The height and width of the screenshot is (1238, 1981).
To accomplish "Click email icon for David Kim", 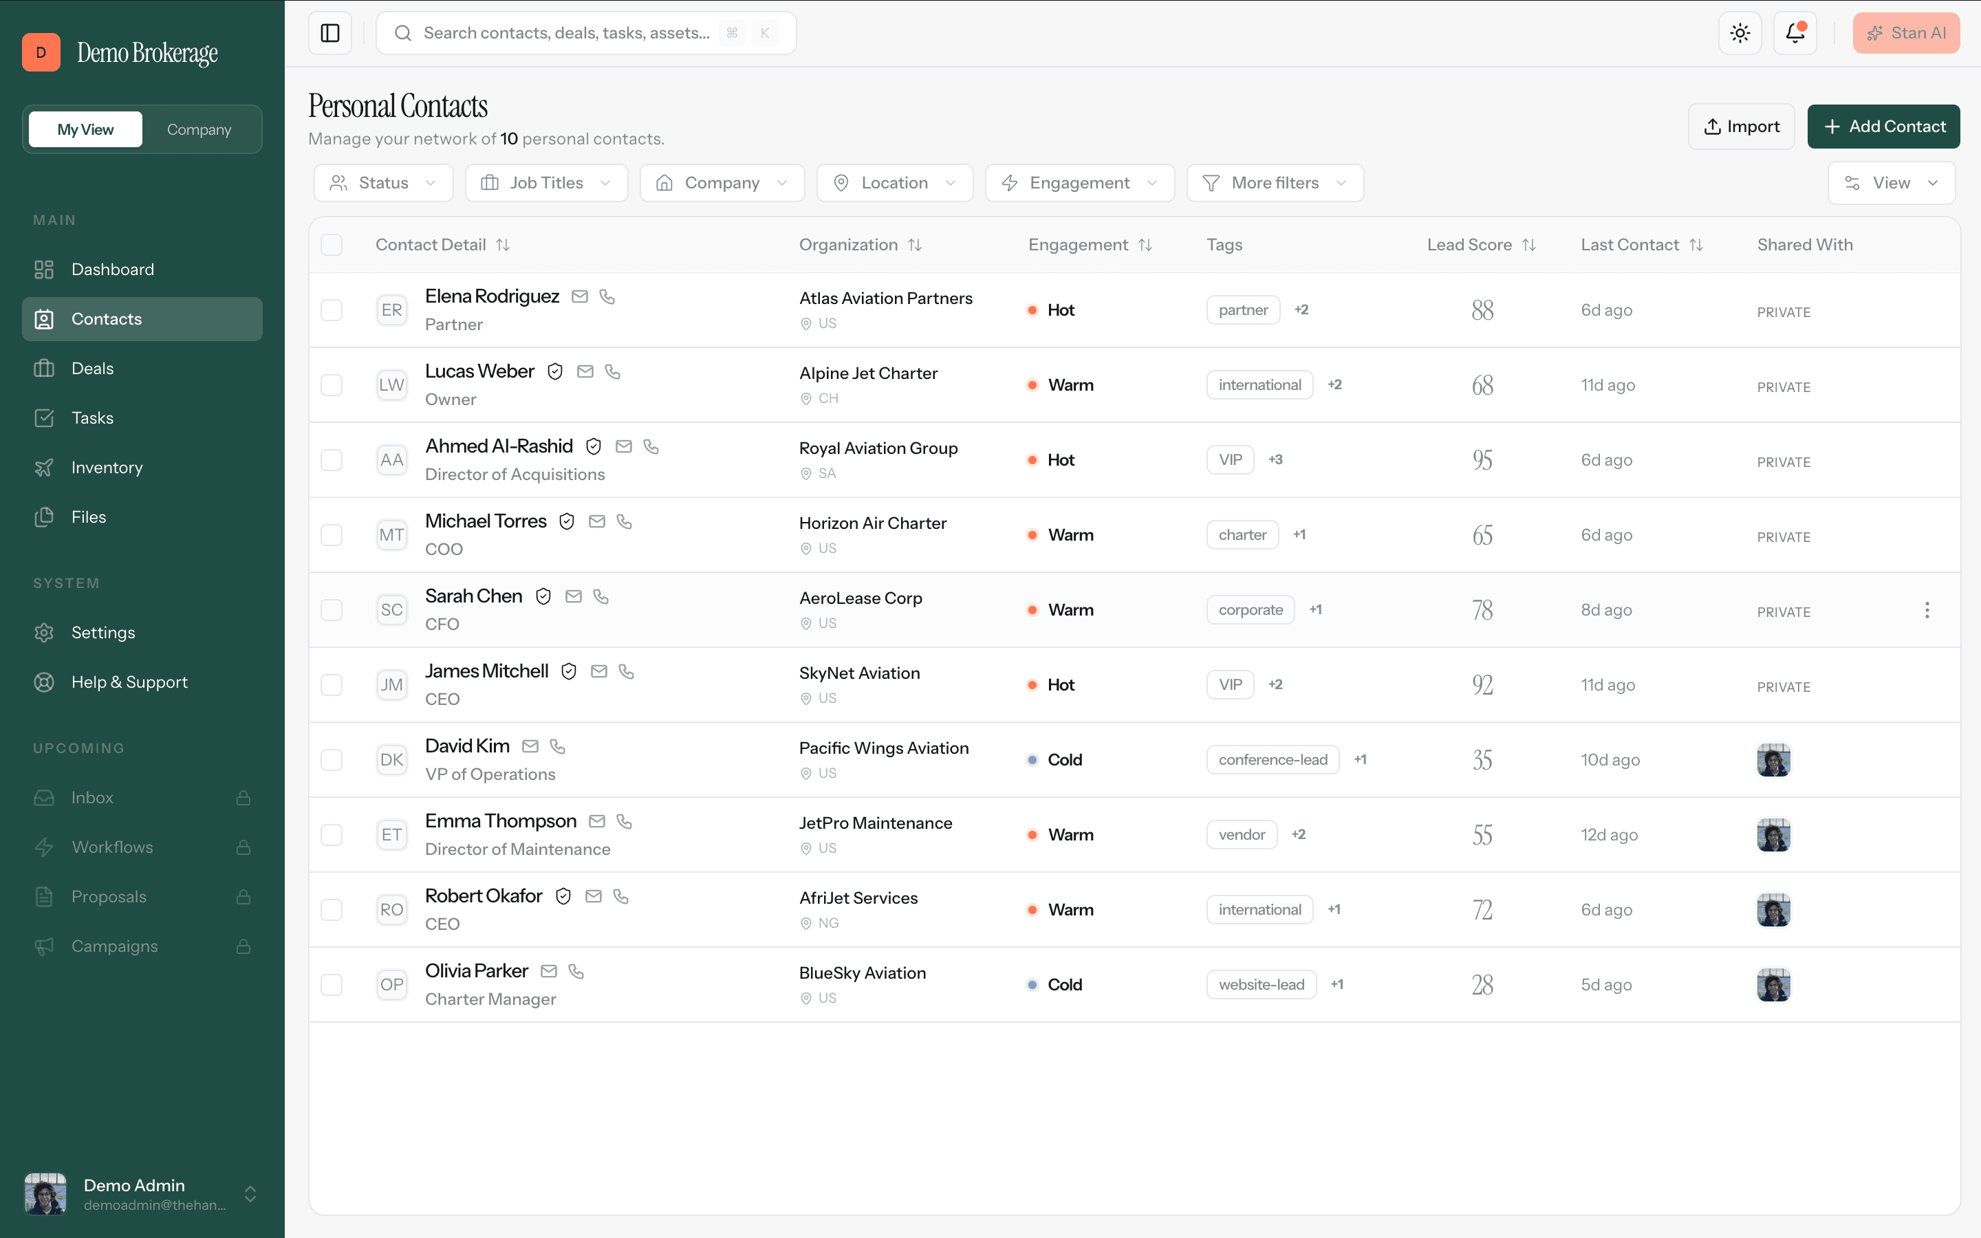I will (530, 747).
